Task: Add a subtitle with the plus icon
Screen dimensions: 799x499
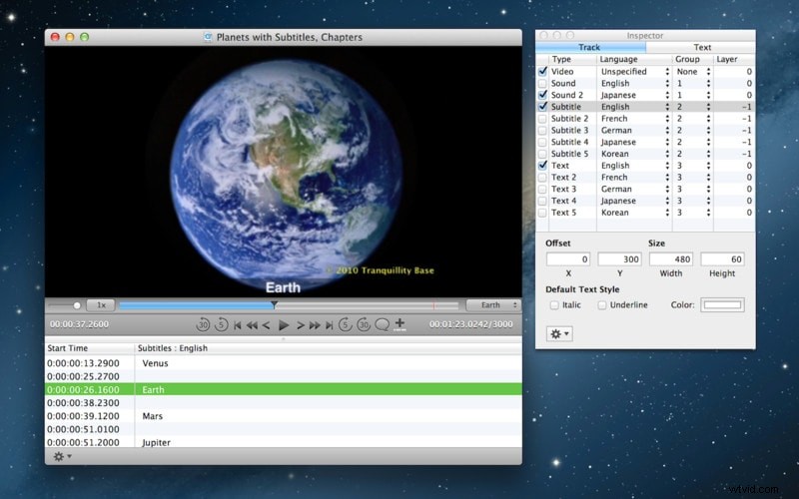Action: pyautogui.click(x=400, y=323)
